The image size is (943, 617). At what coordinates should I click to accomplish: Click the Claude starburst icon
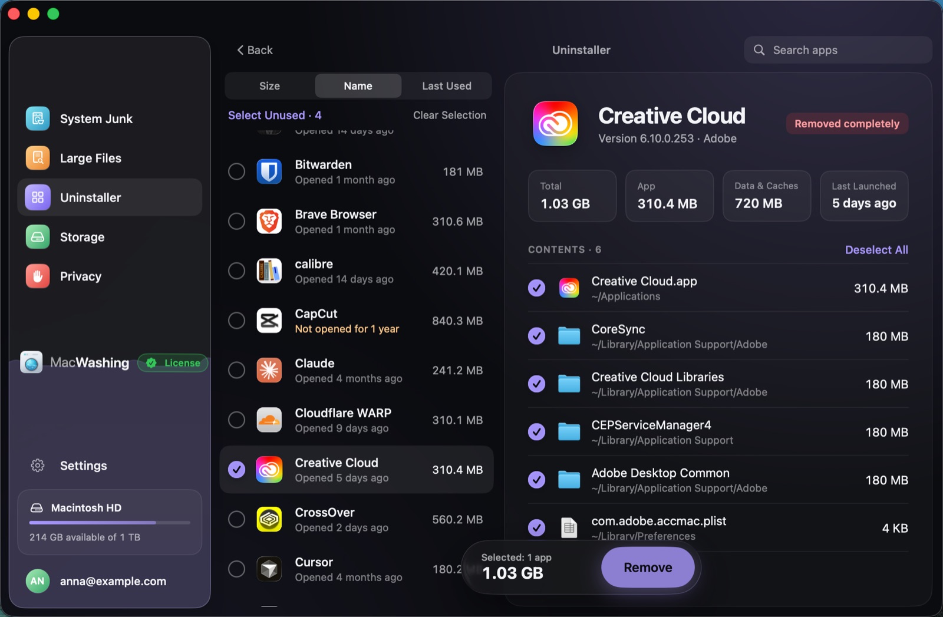[x=269, y=370]
